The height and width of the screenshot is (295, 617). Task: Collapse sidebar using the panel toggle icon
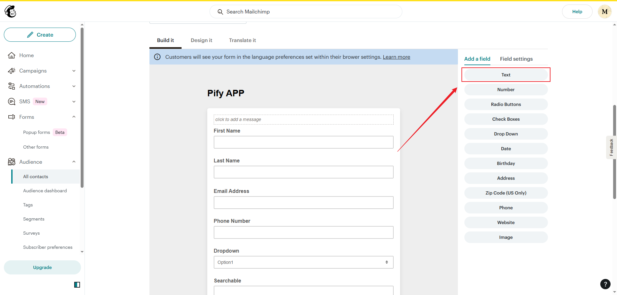[x=77, y=285]
